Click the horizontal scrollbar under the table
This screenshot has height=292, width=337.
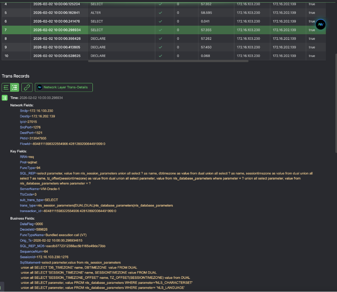tap(168, 61)
